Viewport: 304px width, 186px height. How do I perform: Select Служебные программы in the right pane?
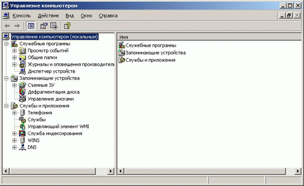151,45
